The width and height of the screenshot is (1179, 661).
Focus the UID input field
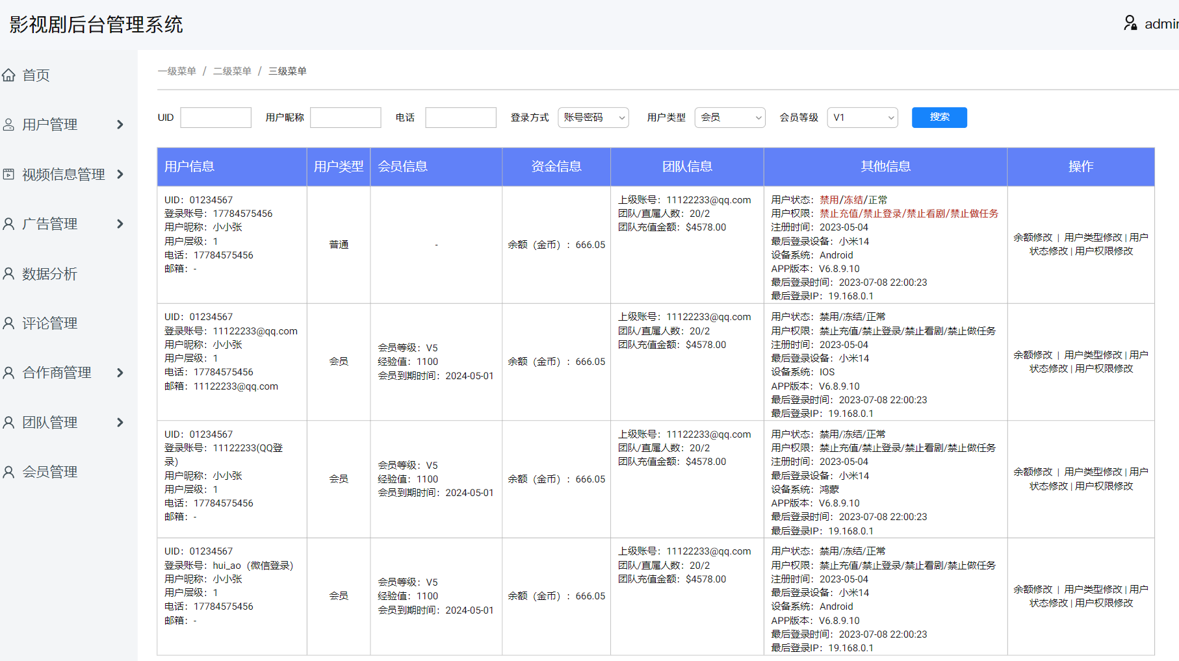(216, 118)
